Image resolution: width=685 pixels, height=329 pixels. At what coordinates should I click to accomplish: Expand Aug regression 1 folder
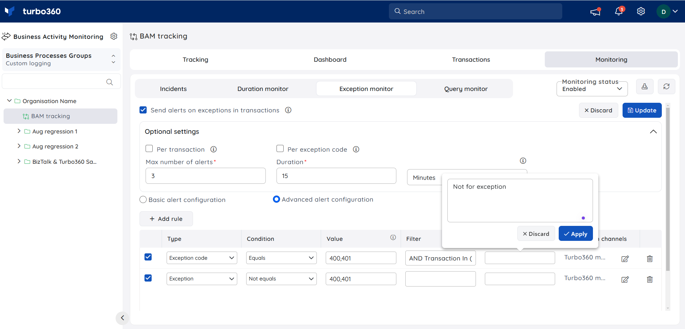pos(19,131)
